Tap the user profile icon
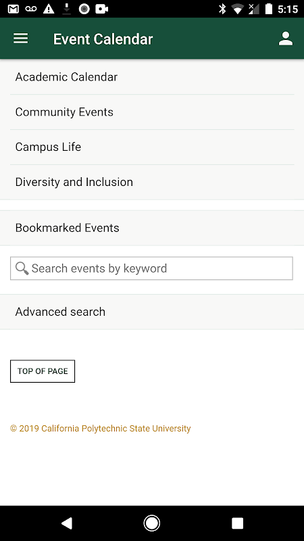The image size is (304, 541). (286, 39)
